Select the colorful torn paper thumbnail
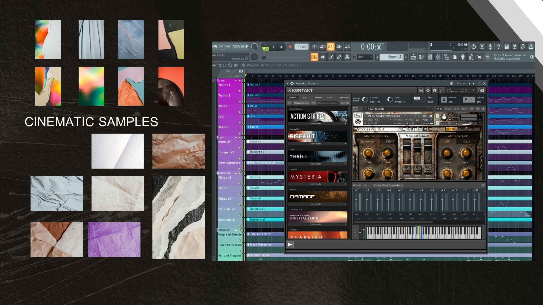543x305 pixels. click(48, 86)
